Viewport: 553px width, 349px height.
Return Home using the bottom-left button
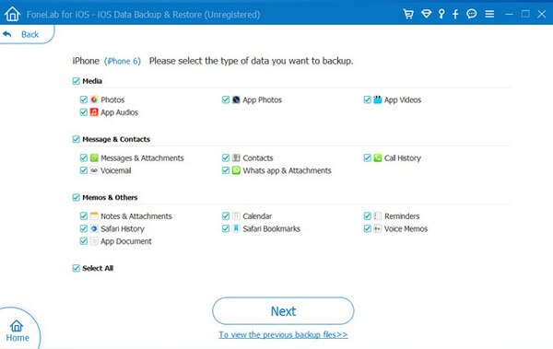coord(18,331)
